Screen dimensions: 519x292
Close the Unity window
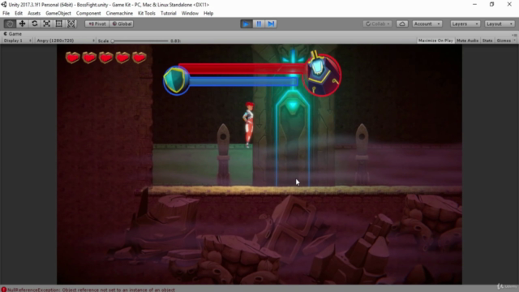coord(509,4)
